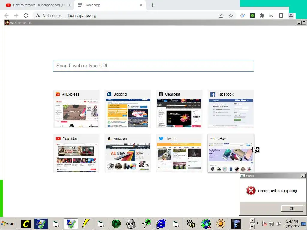Screen dimensions: 307x230
Task: Click the browser forward arrow
Action: click(x=16, y=16)
